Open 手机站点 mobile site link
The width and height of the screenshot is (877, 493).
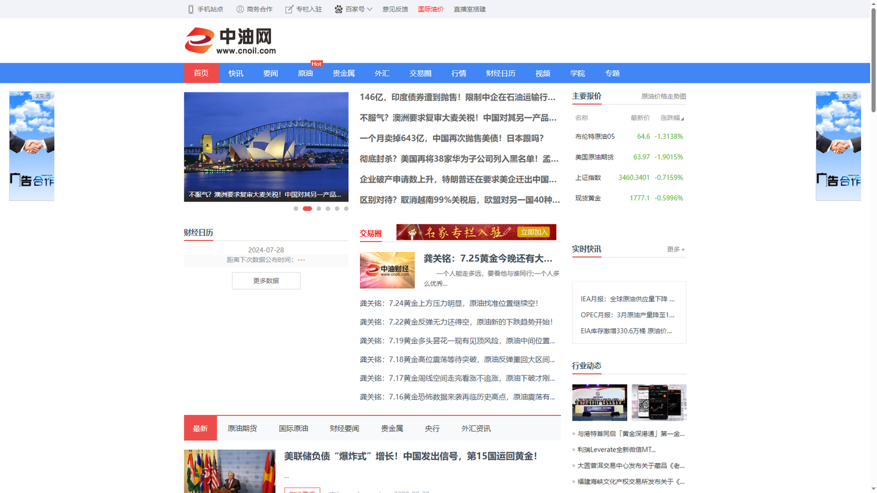pos(206,9)
